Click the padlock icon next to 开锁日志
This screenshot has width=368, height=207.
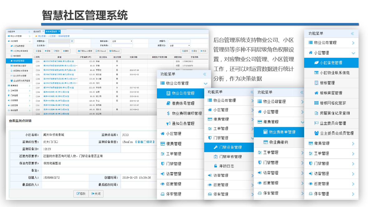(215, 166)
